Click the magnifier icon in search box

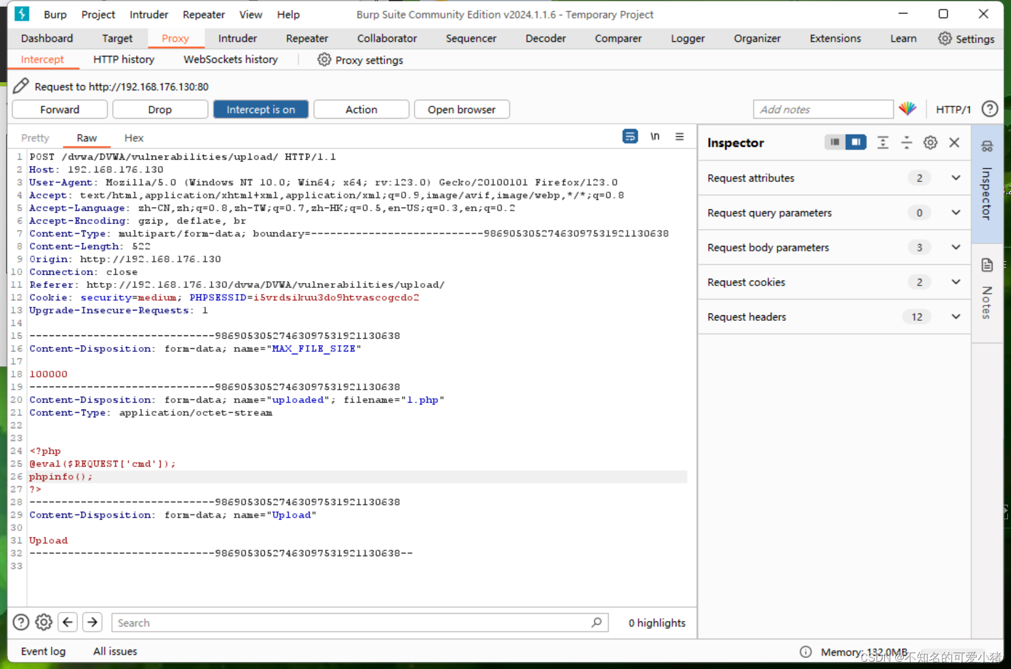tap(597, 622)
